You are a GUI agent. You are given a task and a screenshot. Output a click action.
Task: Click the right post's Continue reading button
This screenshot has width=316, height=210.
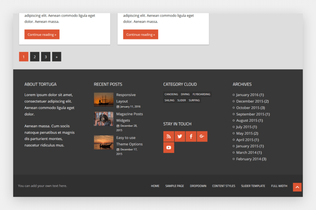tap(141, 34)
